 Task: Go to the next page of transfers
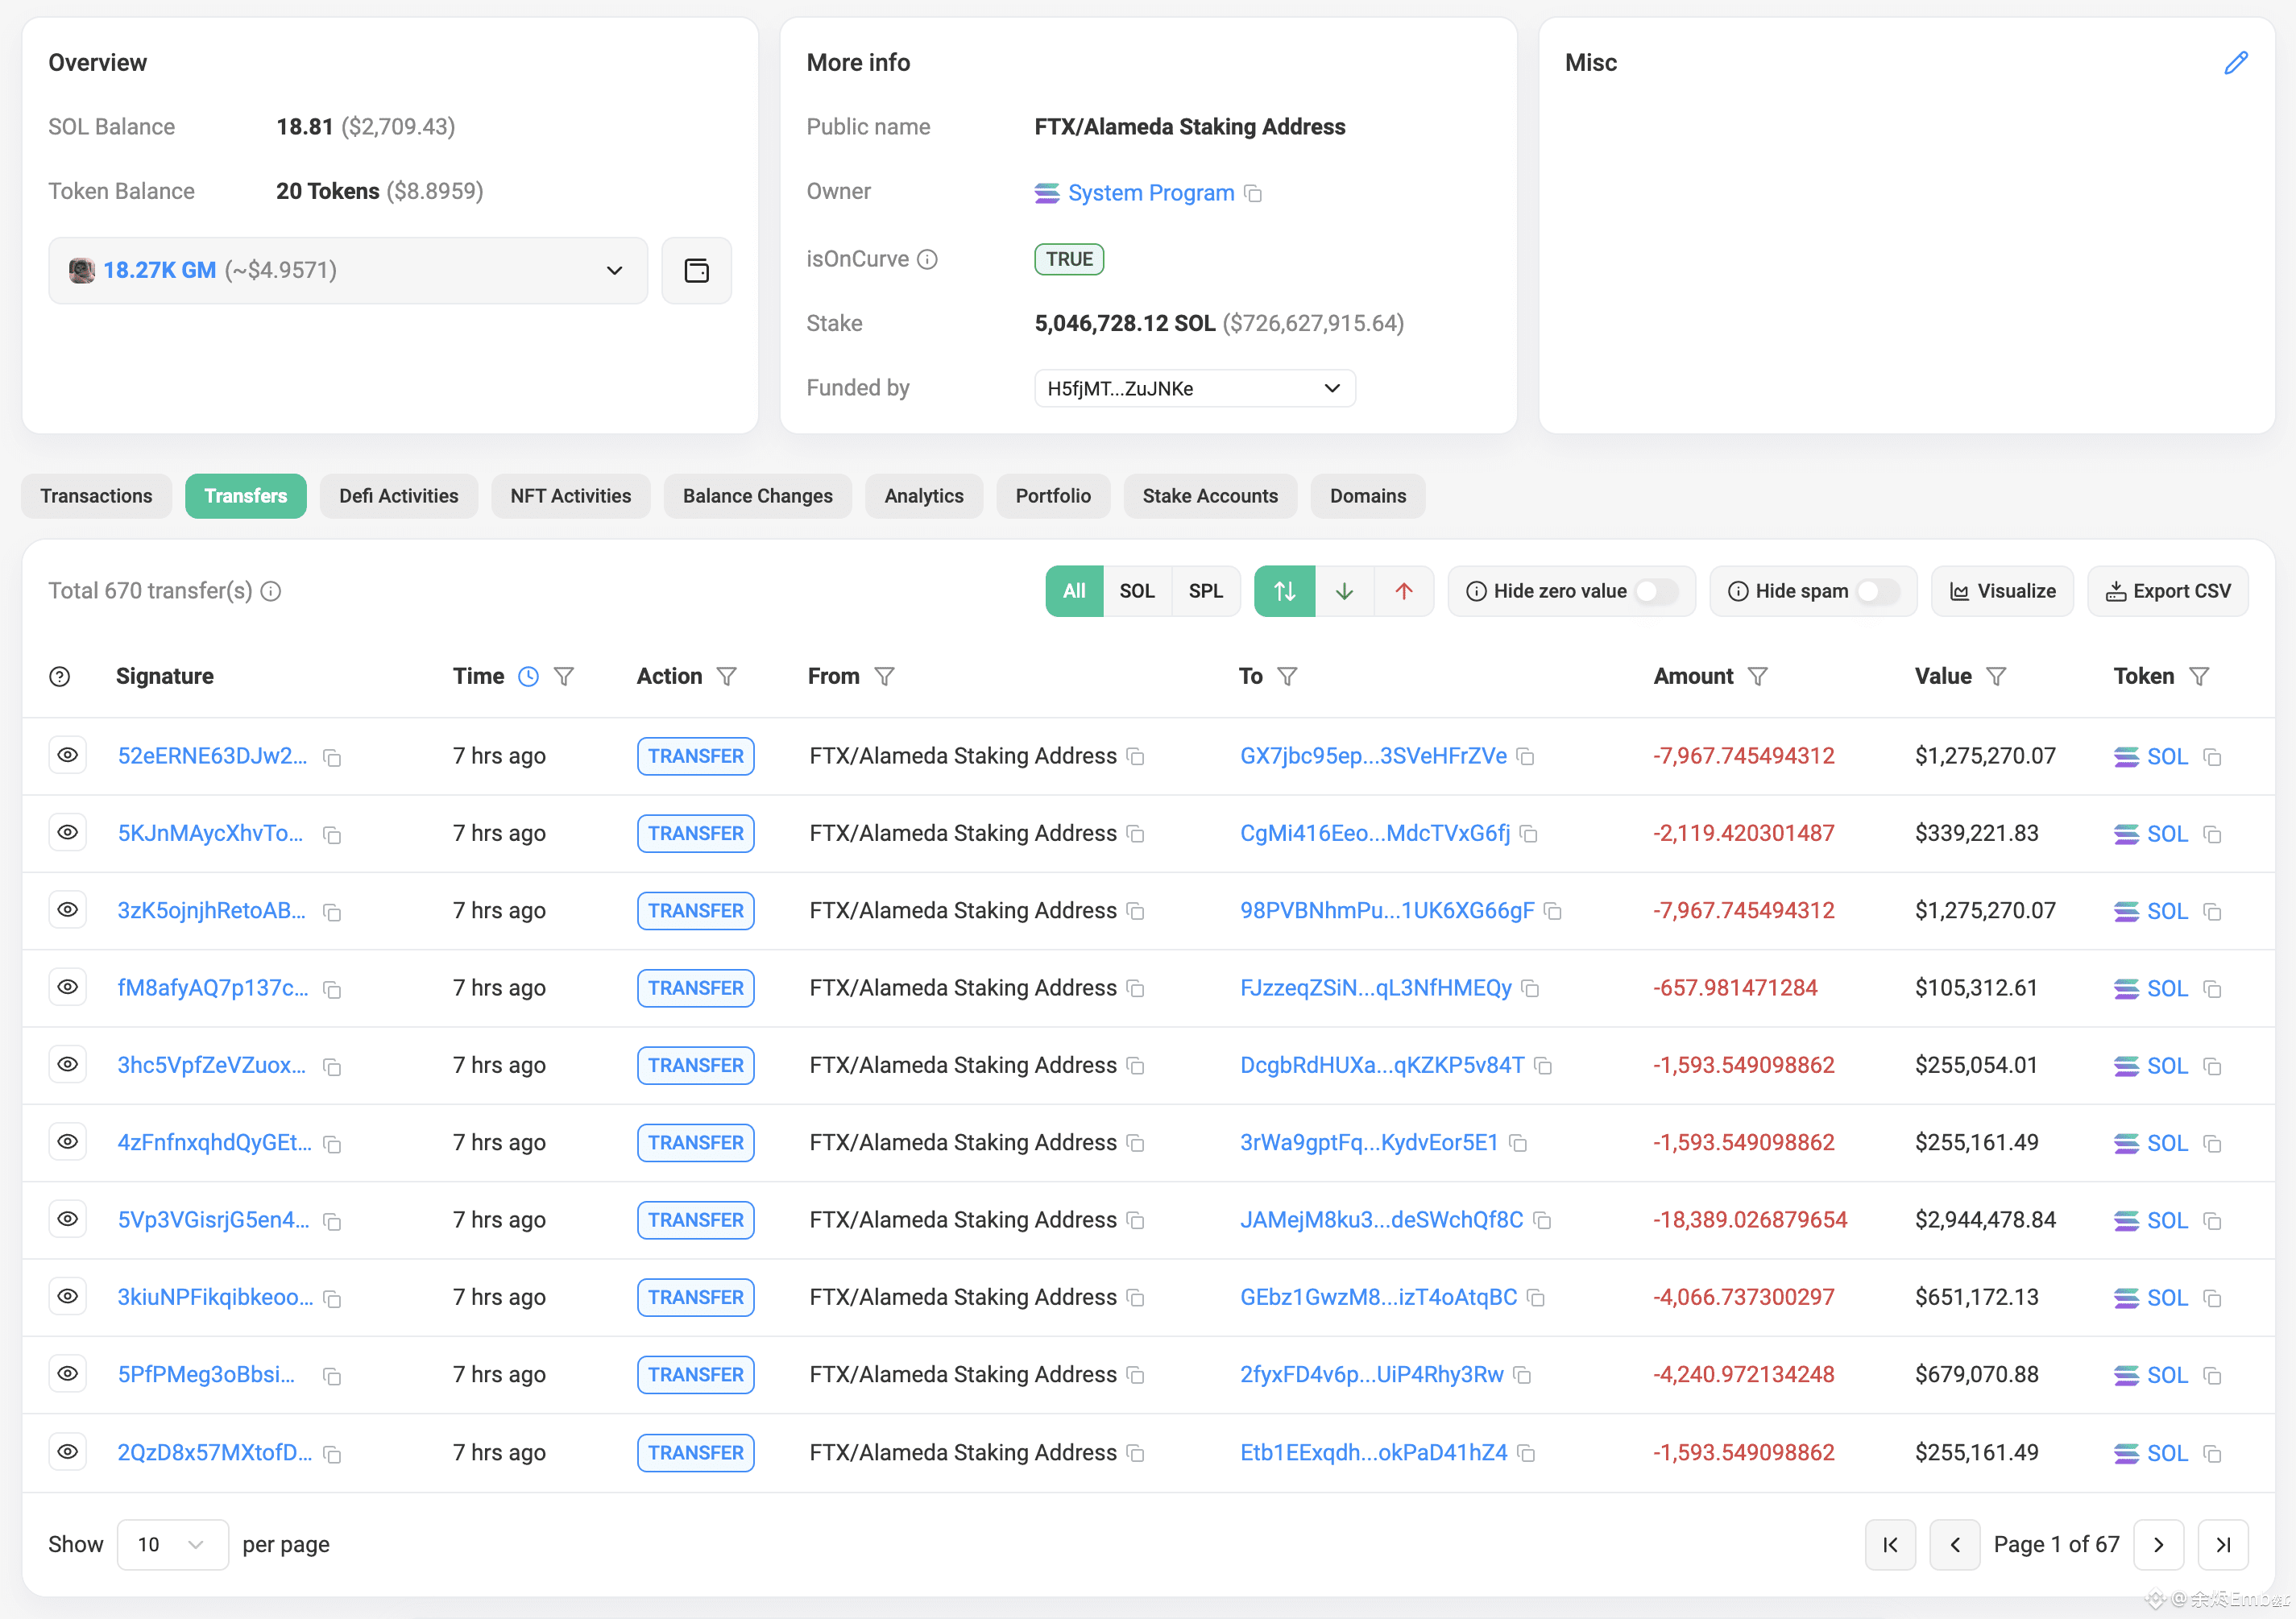2158,1544
